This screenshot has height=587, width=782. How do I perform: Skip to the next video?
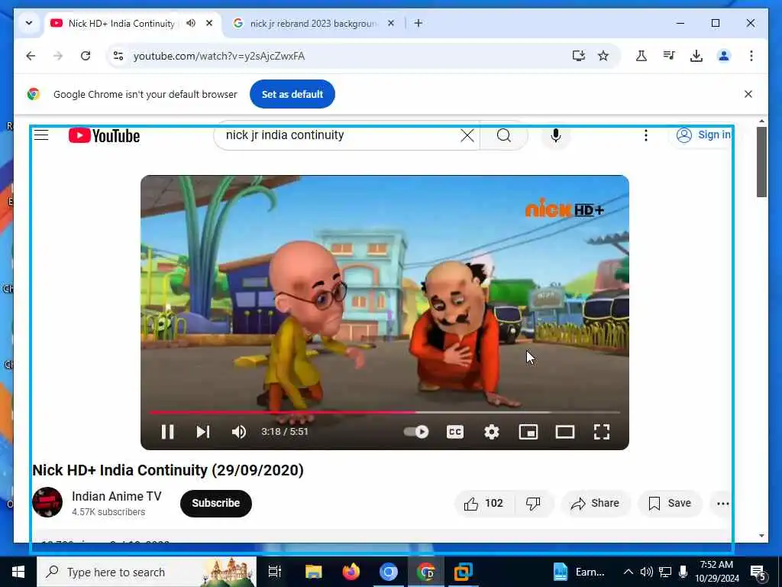tap(202, 432)
